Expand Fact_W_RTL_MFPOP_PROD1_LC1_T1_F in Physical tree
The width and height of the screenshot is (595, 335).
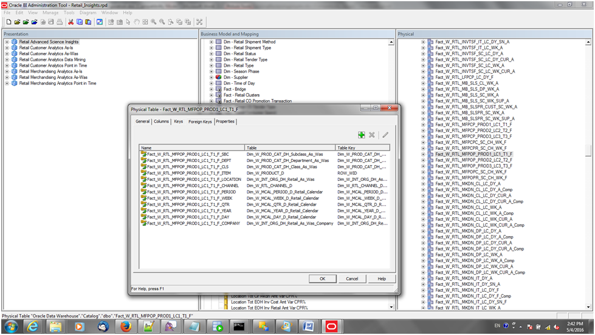[x=423, y=154]
